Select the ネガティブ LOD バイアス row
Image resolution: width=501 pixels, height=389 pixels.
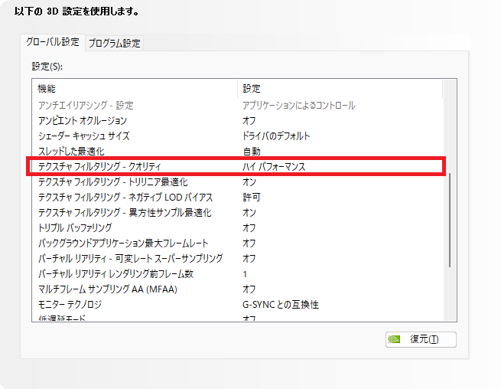pos(238,198)
